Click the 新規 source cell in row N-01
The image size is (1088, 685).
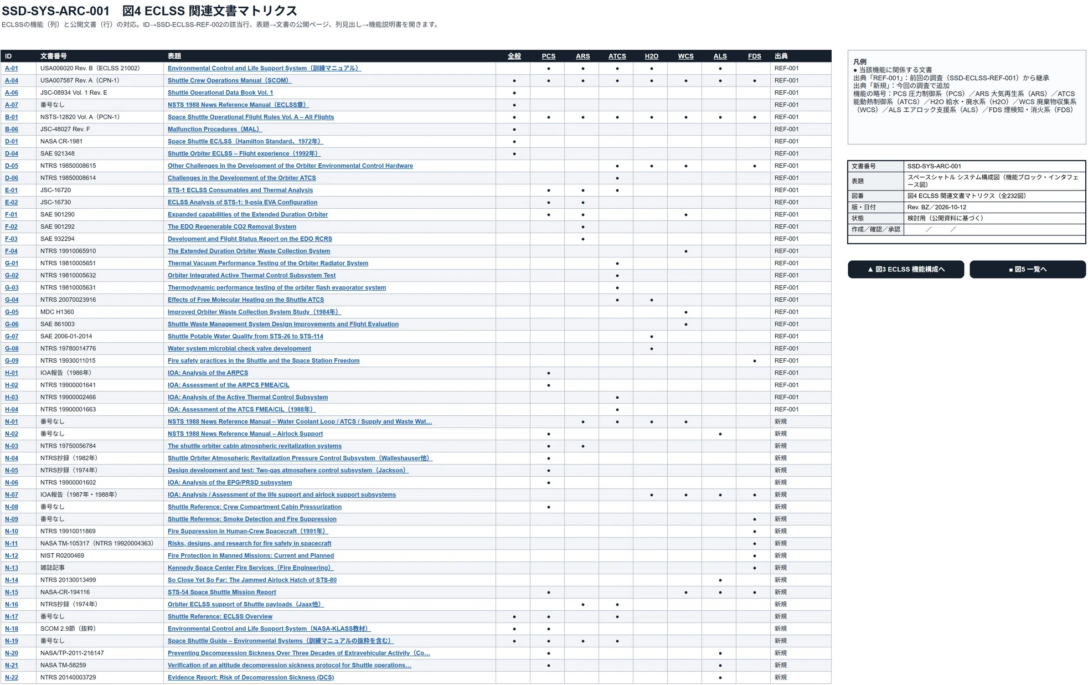coord(801,421)
